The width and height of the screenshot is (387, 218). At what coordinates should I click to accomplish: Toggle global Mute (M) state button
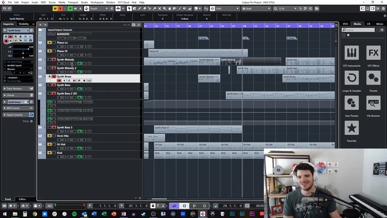tap(55, 8)
